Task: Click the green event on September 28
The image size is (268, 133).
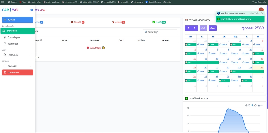Action: point(191,45)
